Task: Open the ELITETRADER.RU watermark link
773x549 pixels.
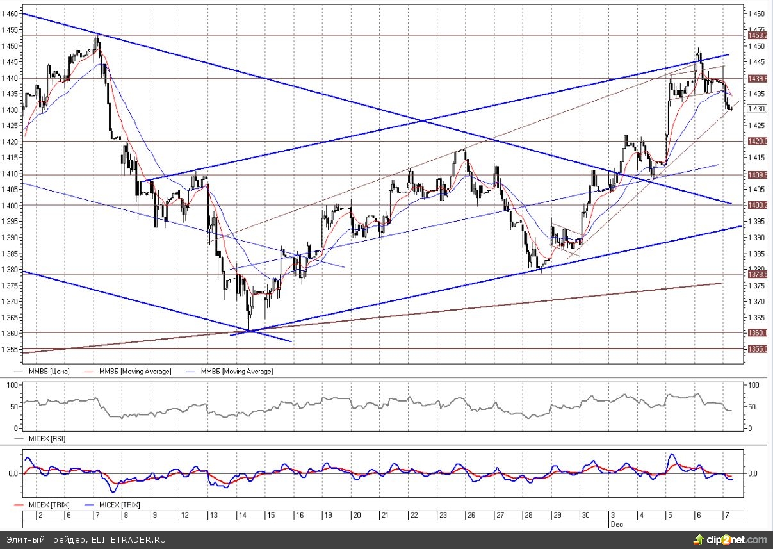Action: point(128,540)
